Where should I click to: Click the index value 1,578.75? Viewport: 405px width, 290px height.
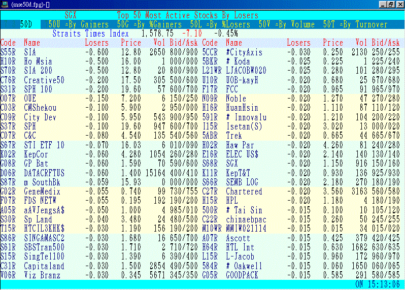[157, 34]
